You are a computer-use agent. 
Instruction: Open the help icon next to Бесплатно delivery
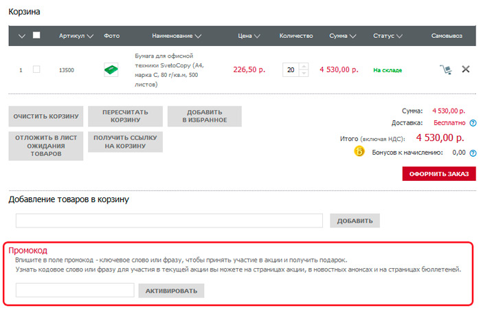[473, 123]
